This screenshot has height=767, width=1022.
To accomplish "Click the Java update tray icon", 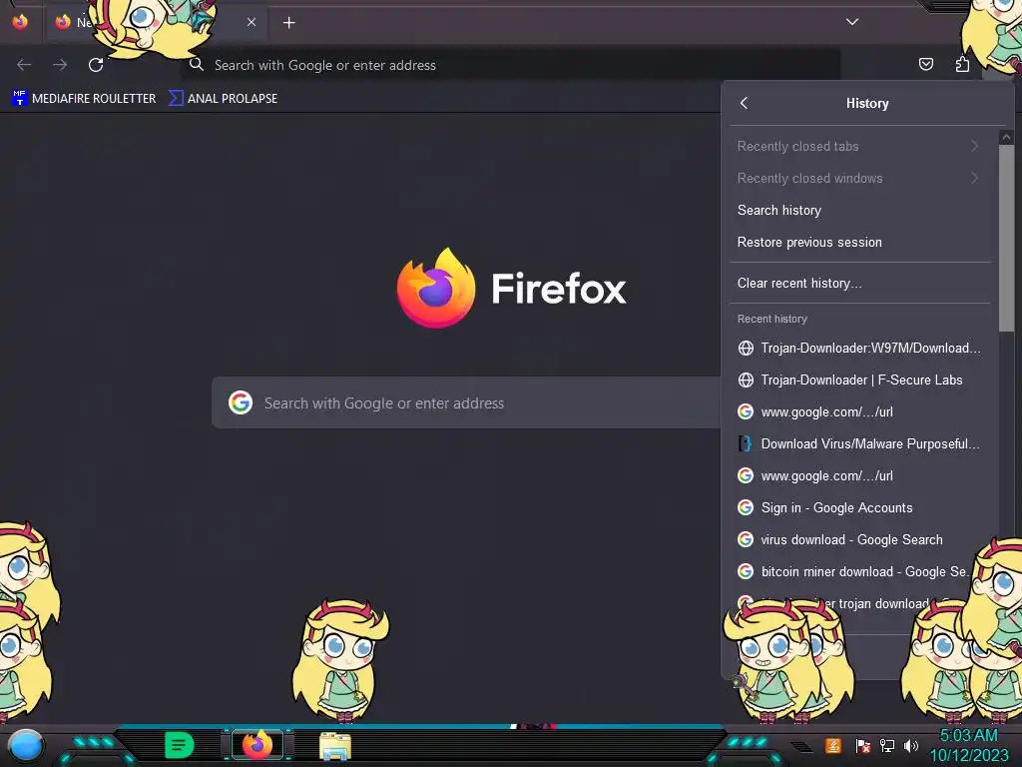I will 833,745.
